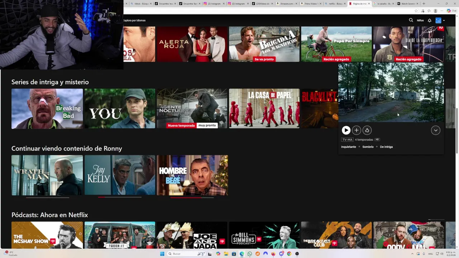Image resolution: width=459 pixels, height=258 pixels.
Task: Open The Bill Simmons Podcast thumbnail
Action: (x=264, y=235)
